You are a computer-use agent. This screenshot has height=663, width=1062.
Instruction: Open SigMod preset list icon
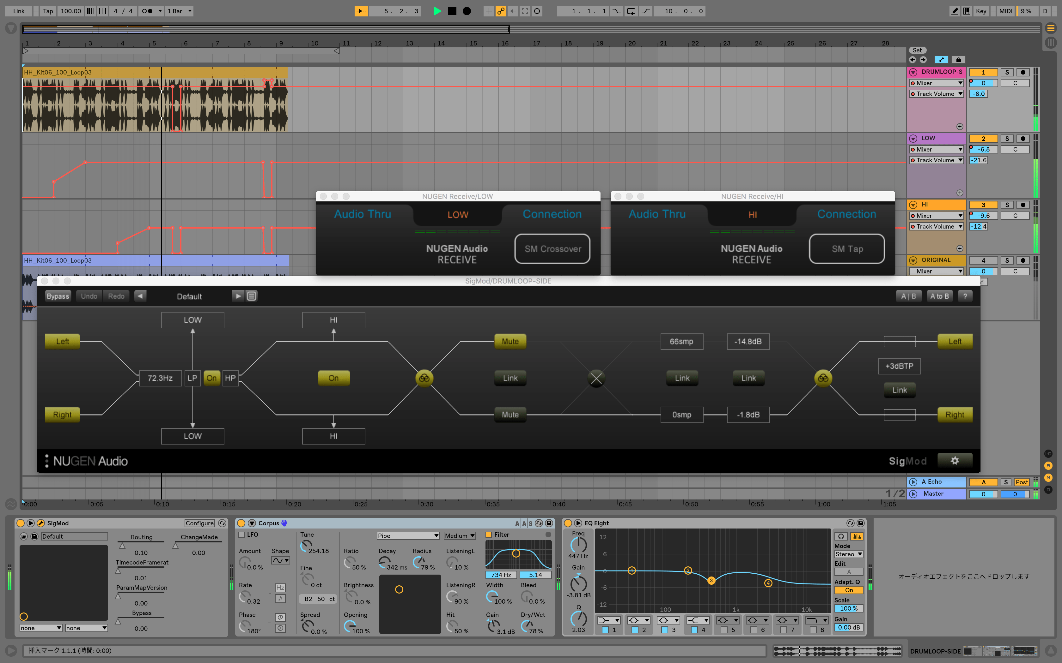[252, 296]
